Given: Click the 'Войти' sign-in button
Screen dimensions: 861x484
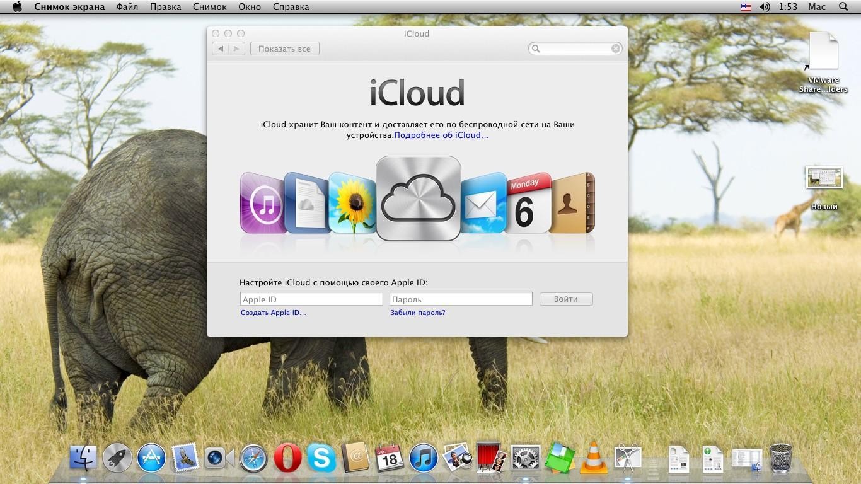Looking at the screenshot, I should 566,299.
